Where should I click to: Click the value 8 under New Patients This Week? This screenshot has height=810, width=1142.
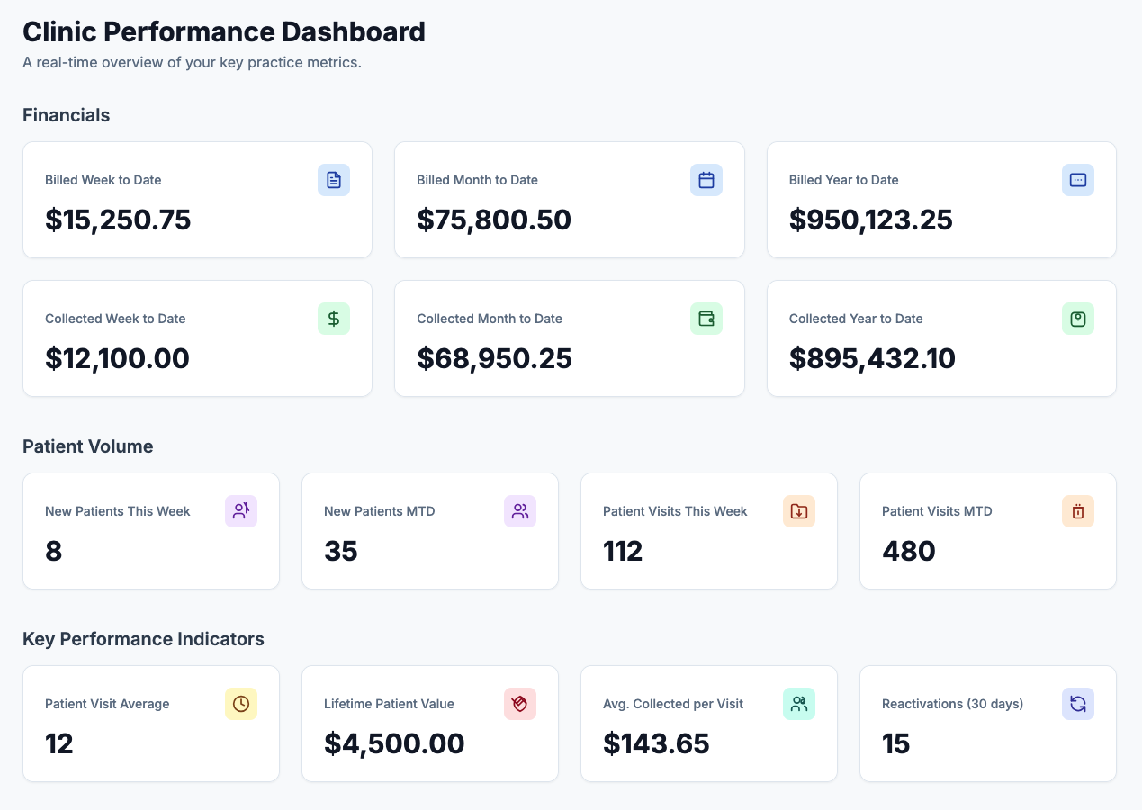click(x=54, y=551)
